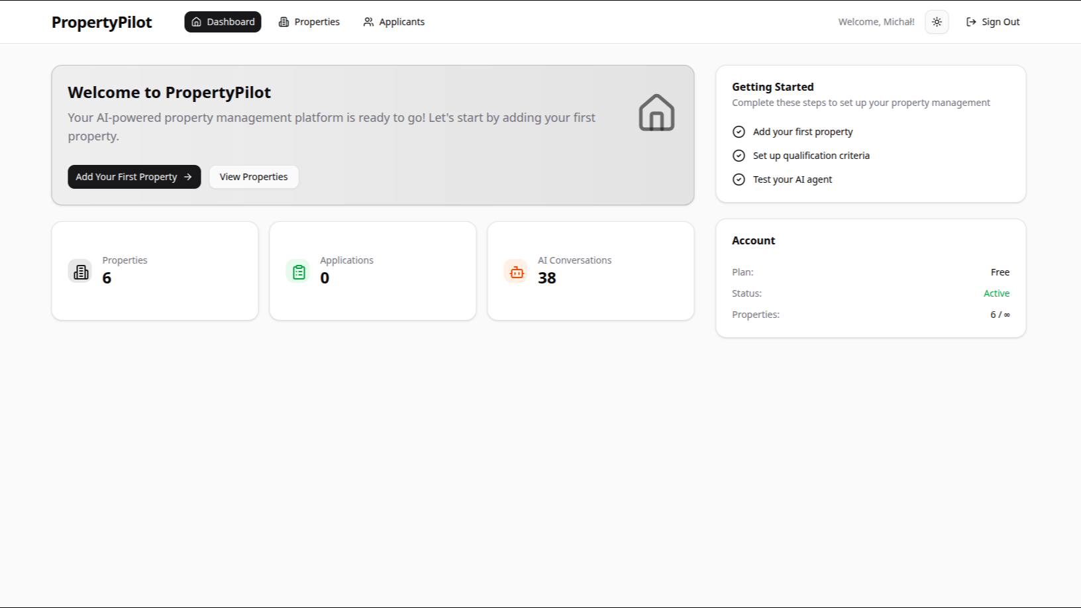The image size is (1081, 608).
Task: Click the sun icon to switch theme
Action: point(937,21)
